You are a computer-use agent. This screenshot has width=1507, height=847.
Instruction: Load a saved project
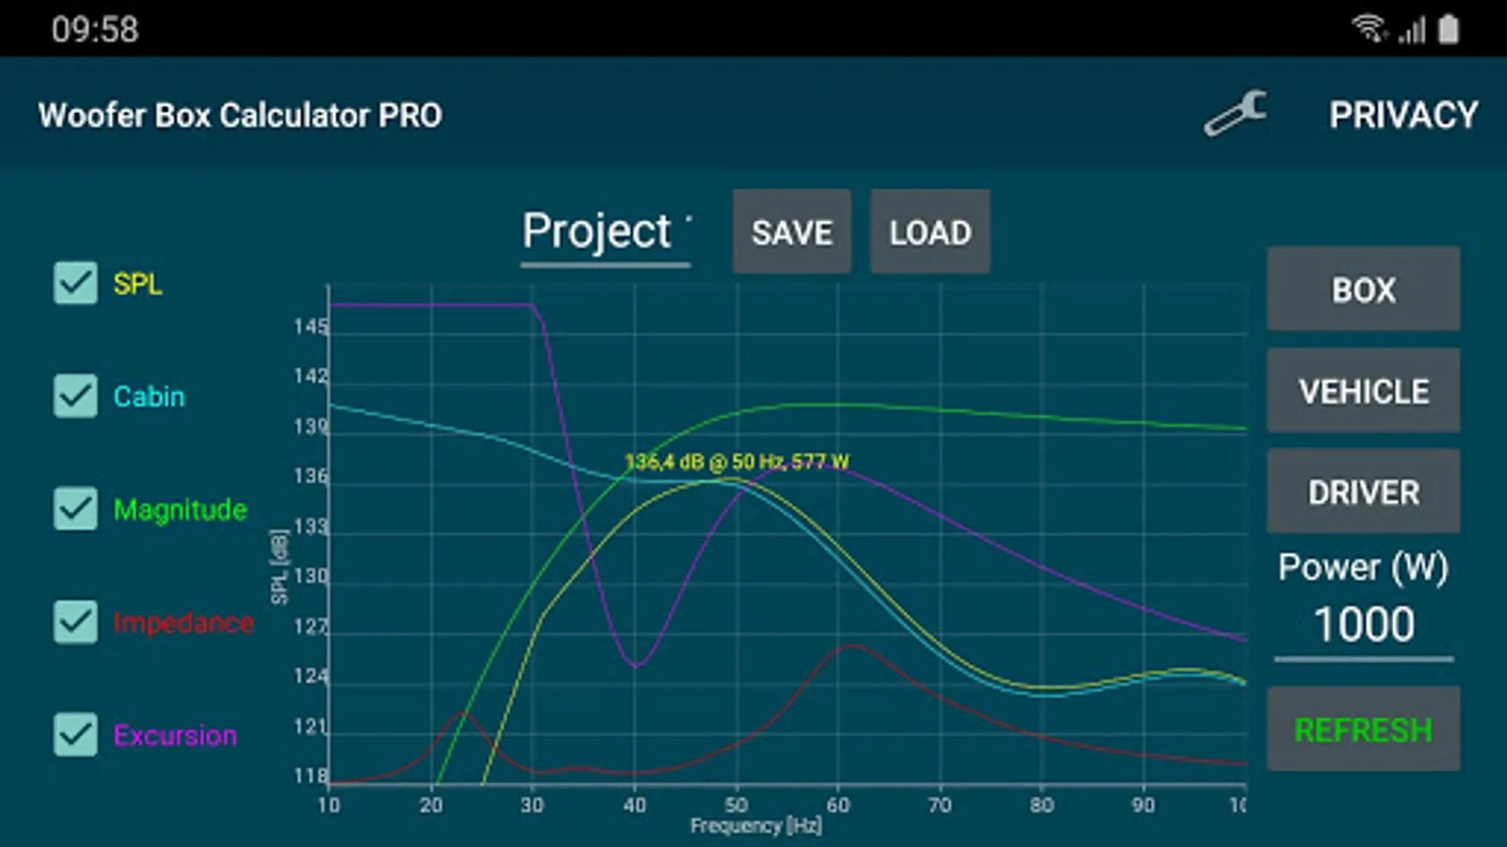pos(930,232)
